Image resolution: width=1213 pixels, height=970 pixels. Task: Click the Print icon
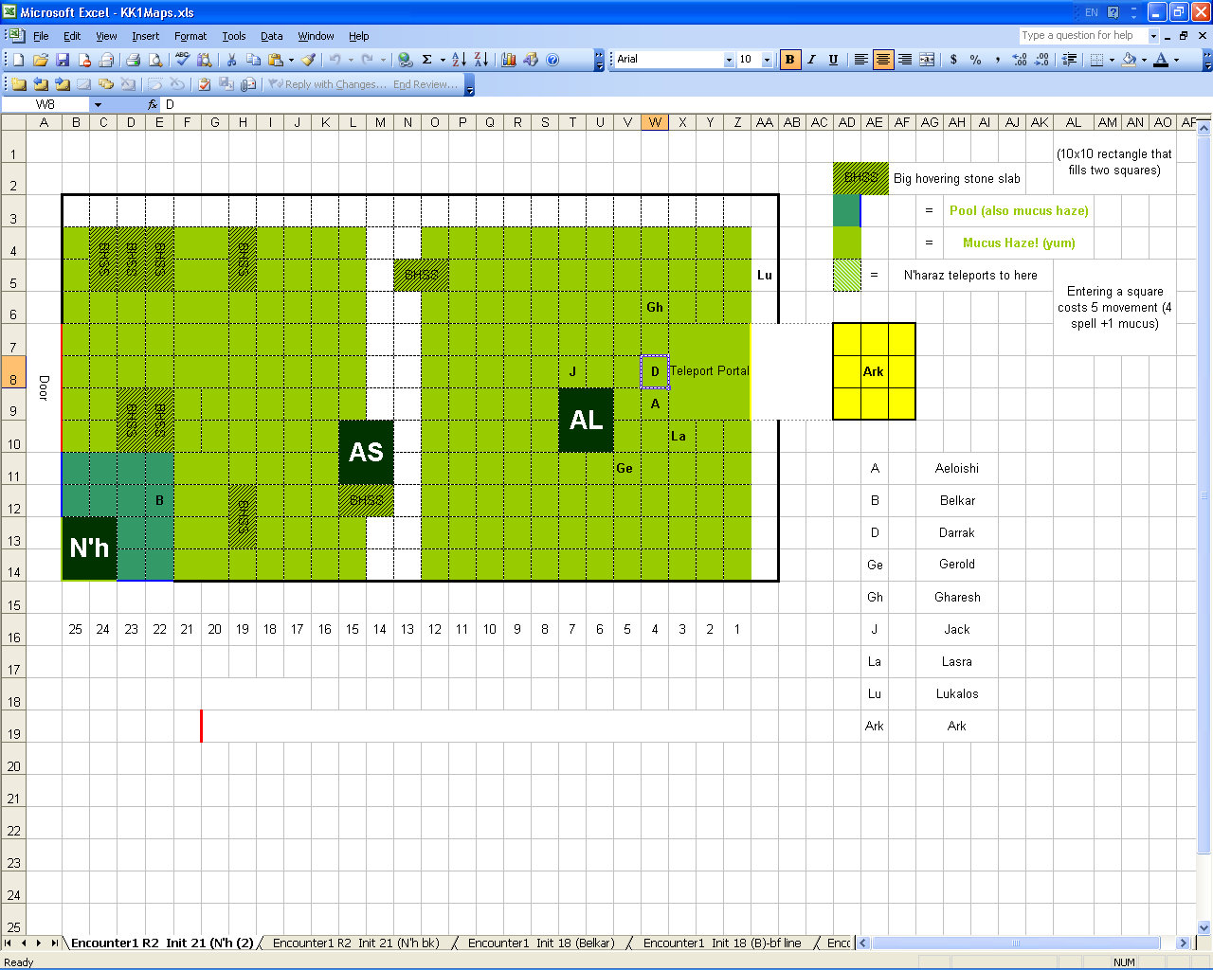coord(133,60)
